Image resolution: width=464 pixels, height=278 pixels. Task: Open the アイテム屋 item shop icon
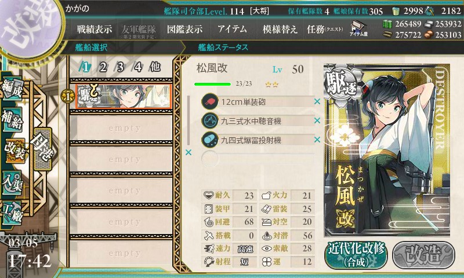click(x=358, y=28)
